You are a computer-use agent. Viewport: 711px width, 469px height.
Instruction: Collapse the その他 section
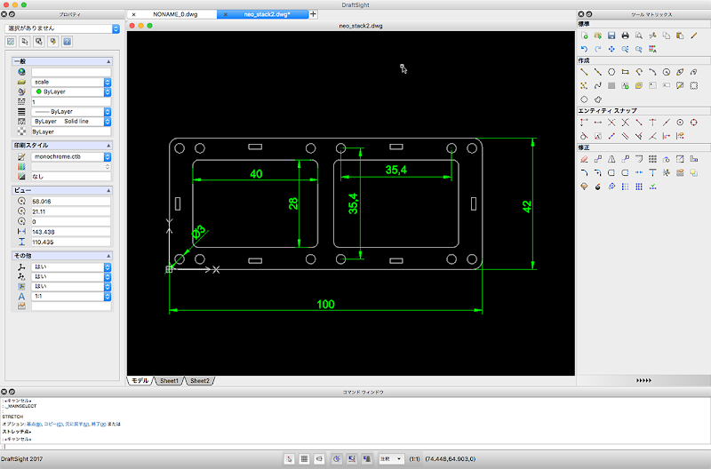coord(108,256)
